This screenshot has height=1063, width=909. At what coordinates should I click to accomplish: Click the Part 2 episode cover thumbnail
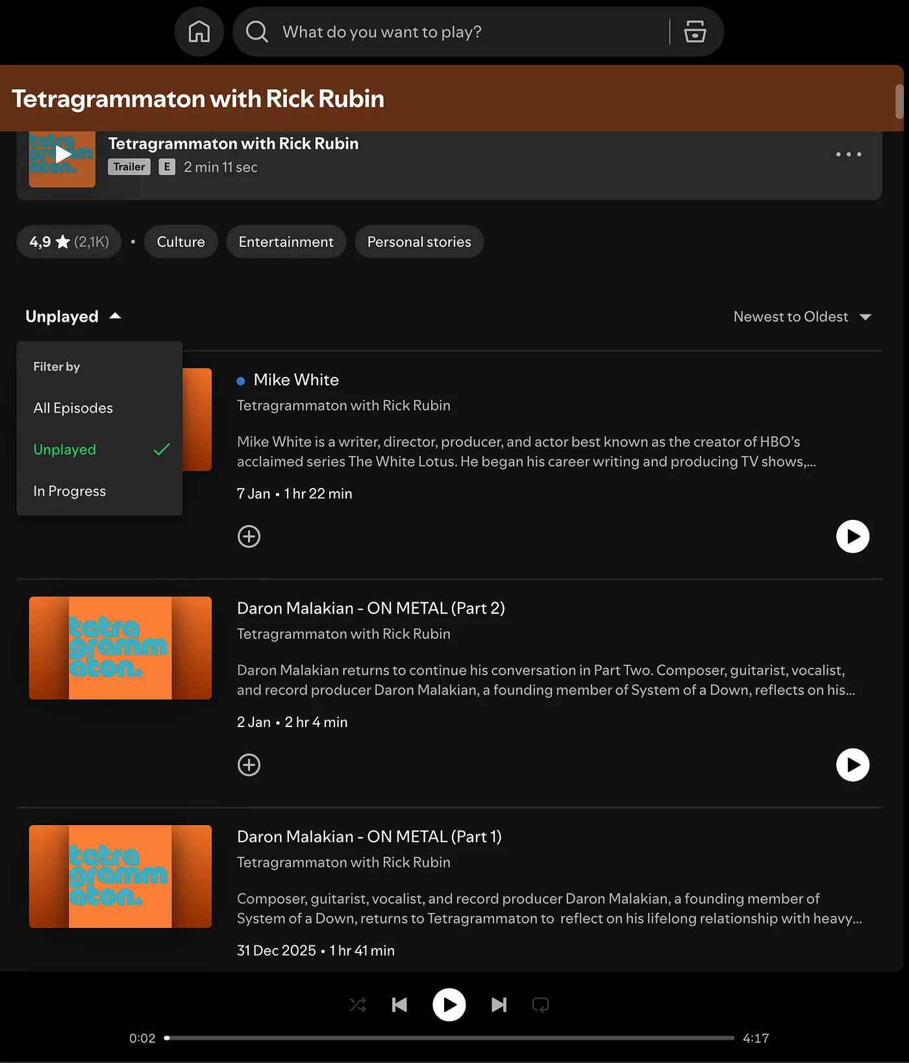tap(120, 648)
